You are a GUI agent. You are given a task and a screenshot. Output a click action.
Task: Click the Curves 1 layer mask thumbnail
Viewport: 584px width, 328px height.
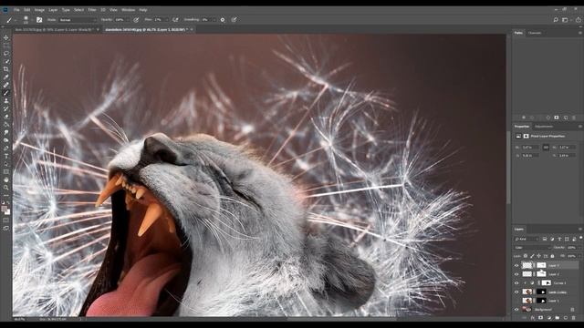tap(546, 283)
